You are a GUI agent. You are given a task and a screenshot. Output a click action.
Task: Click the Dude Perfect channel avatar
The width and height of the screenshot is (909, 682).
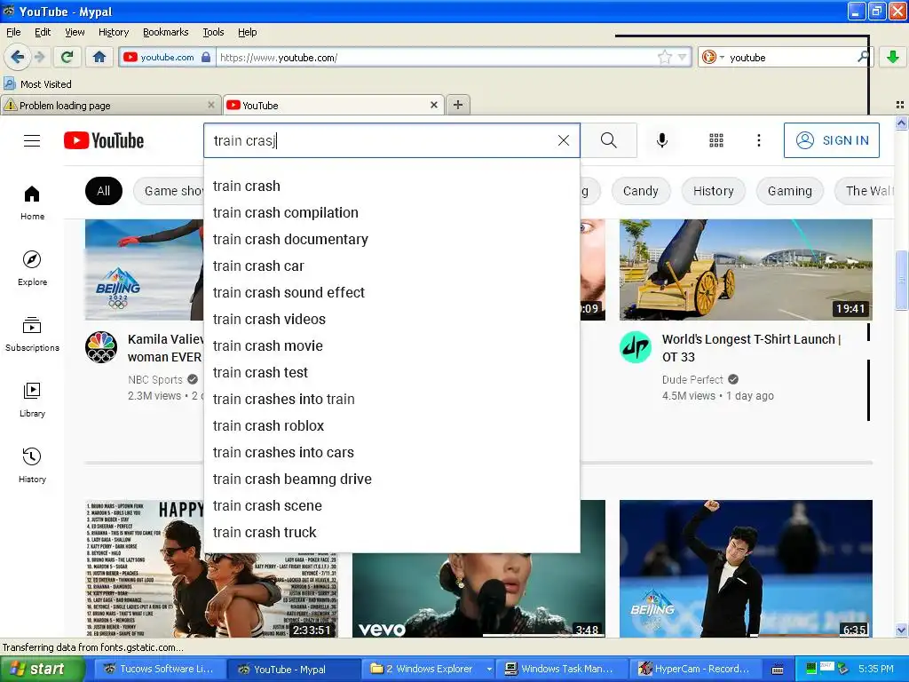tap(636, 347)
